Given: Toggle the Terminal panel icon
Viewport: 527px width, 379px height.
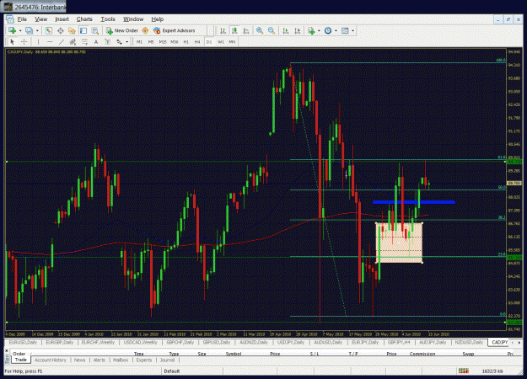Looking at the screenshot, I should (83, 30).
